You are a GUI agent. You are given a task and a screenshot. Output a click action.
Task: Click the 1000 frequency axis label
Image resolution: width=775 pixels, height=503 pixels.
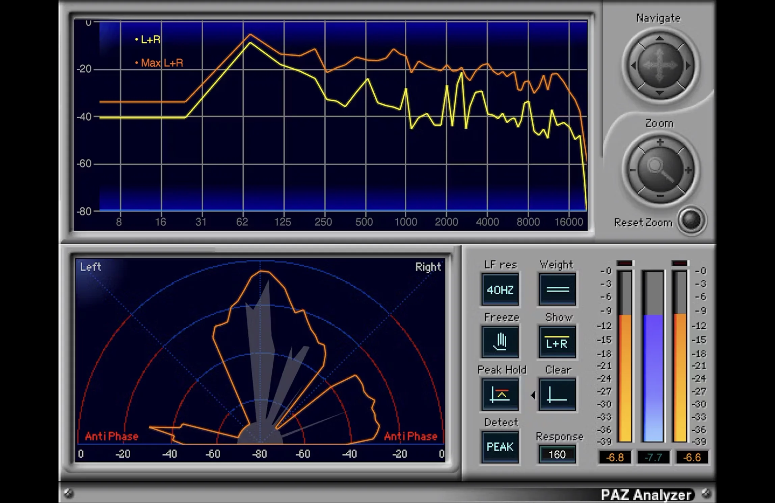click(406, 222)
